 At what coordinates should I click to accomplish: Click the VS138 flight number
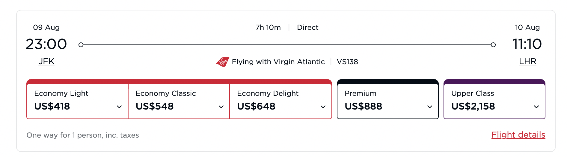pos(347,62)
